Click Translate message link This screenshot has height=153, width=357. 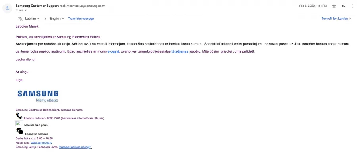[x=81, y=19]
